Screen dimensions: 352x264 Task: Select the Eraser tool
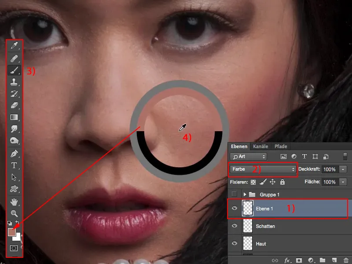pos(14,105)
